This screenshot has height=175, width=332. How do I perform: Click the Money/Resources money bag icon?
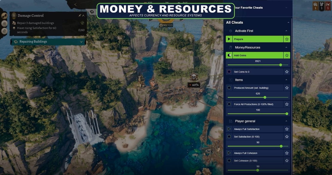click(231, 47)
